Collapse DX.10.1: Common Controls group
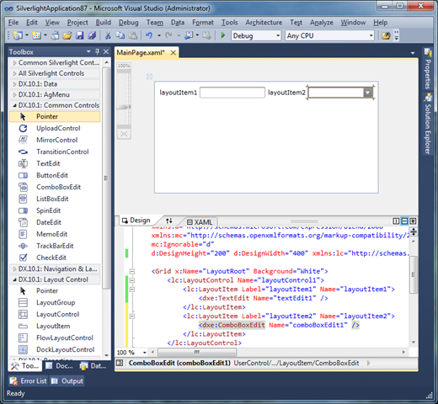This screenshot has width=438, height=404. 15,106
